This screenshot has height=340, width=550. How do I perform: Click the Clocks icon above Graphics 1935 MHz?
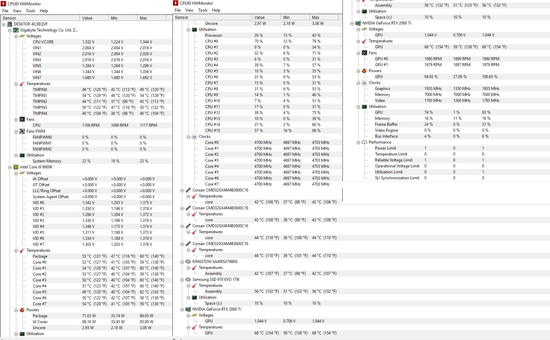(x=364, y=83)
